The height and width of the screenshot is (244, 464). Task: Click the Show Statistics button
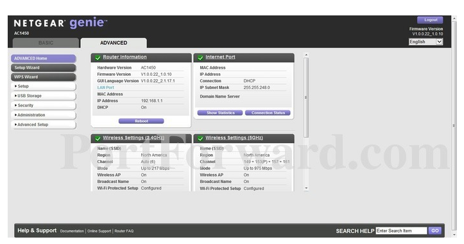pos(220,113)
